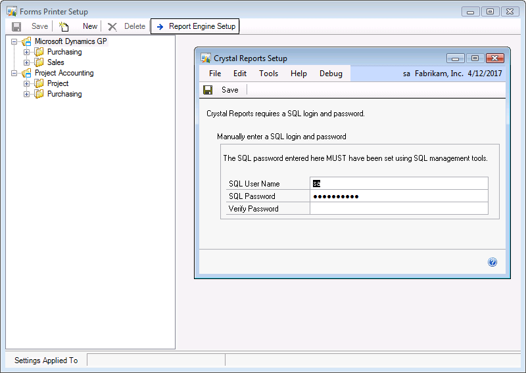
Task: Click the Forms Printer Setup title bar icon
Action: point(12,11)
